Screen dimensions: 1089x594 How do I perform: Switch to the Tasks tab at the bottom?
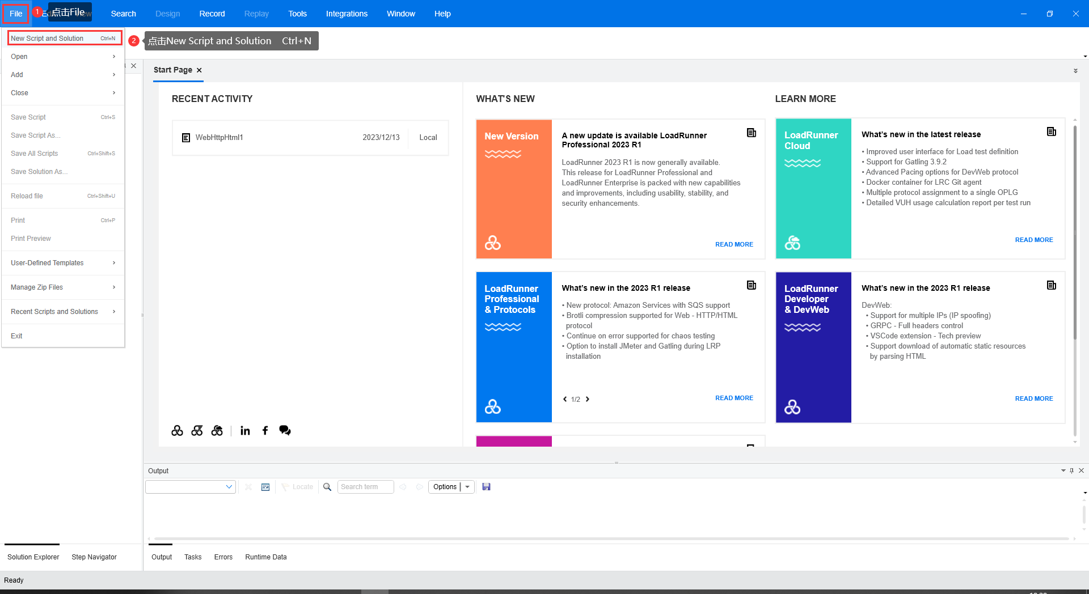coord(193,557)
